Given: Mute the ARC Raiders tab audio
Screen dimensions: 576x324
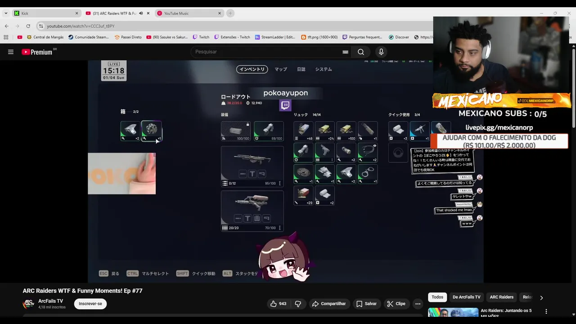Looking at the screenshot, I should (141, 13).
